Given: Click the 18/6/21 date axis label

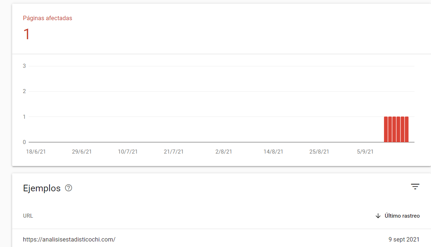Looking at the screenshot, I should [36, 152].
